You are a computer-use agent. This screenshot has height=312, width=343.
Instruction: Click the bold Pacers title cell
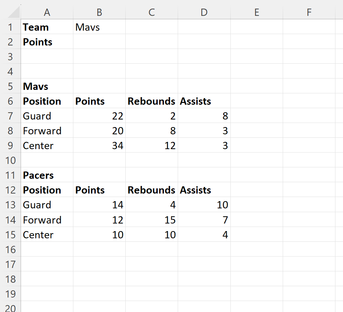pyautogui.click(x=47, y=175)
